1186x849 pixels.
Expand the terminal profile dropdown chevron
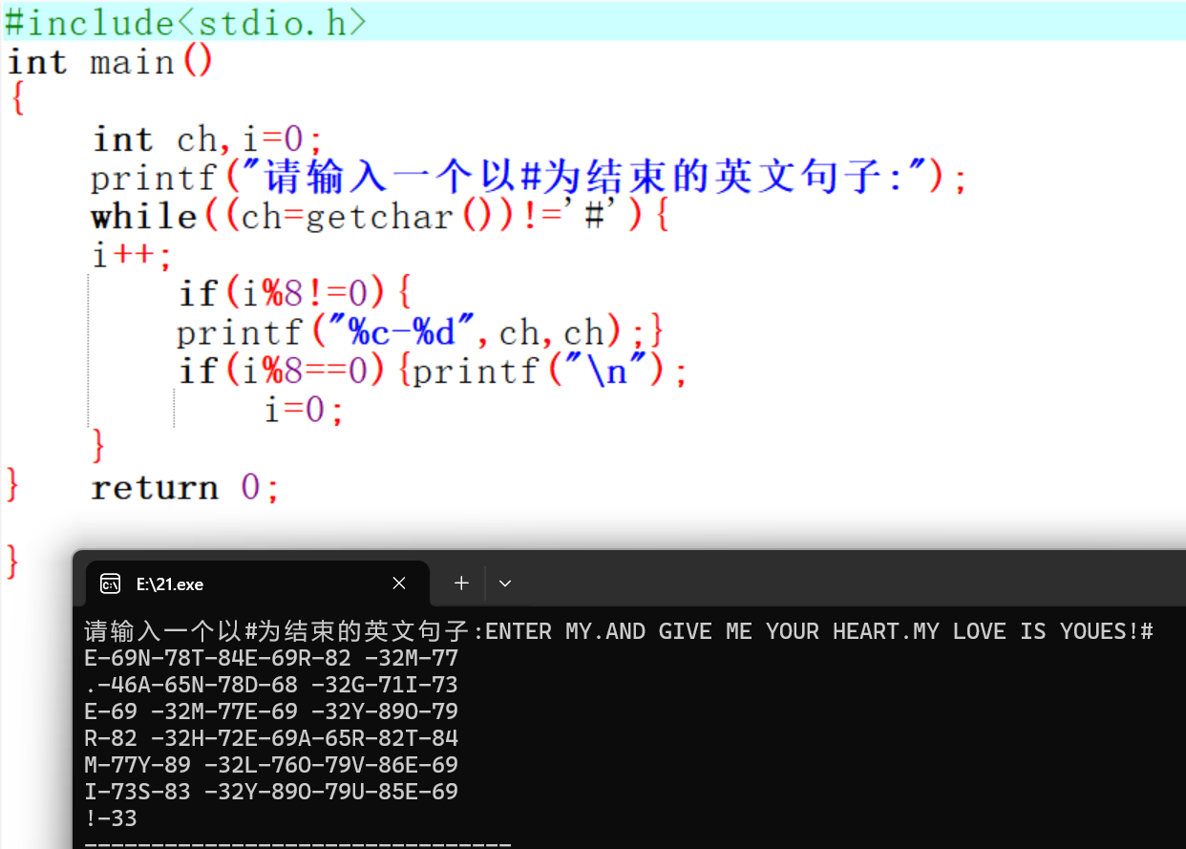(505, 583)
